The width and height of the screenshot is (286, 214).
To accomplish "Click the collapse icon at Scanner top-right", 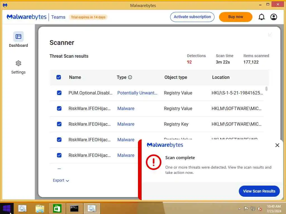I will pyautogui.click(x=270, y=35).
